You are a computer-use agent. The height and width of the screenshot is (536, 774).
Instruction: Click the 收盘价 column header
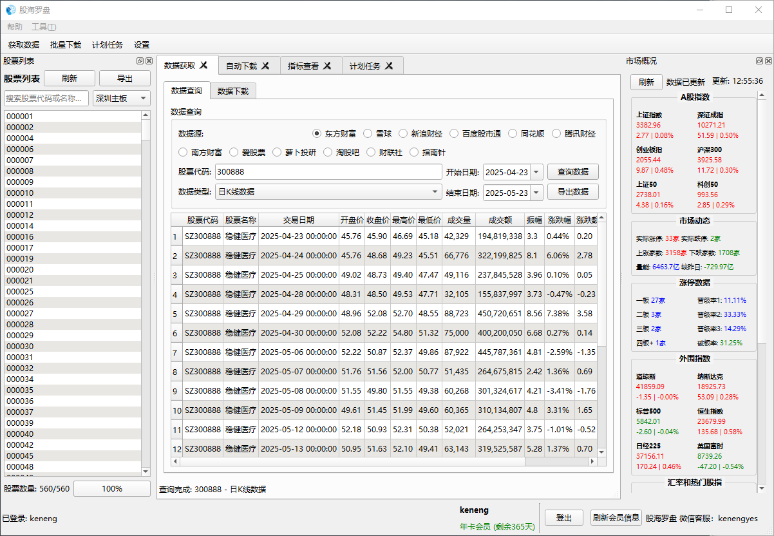pos(378,220)
